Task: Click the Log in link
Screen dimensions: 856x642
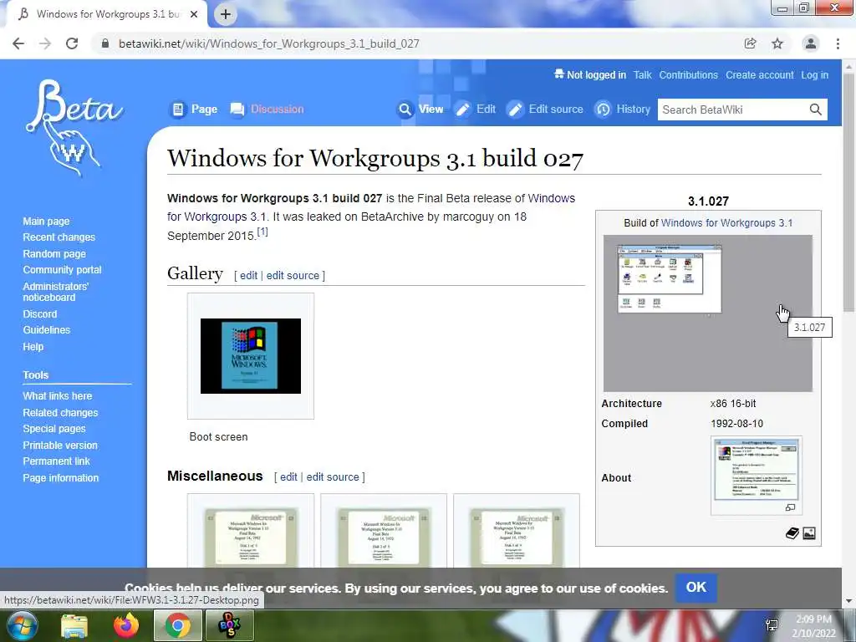Action: pyautogui.click(x=814, y=75)
